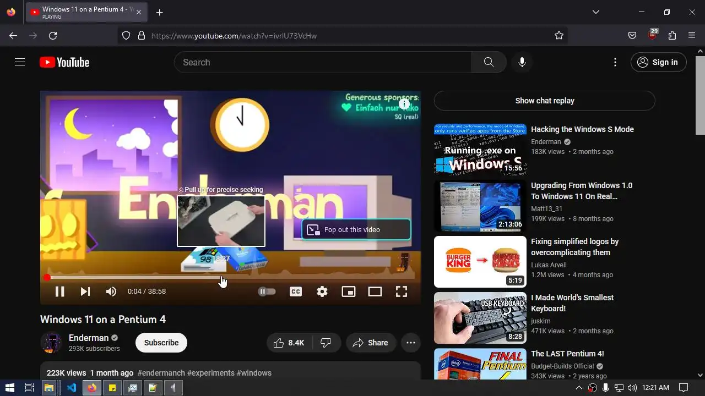Viewport: 705px width, 396px height.
Task: Open Enderman channel name link
Action: [89, 338]
